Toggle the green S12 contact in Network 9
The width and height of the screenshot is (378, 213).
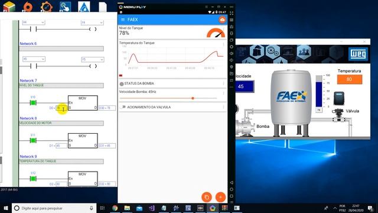click(x=33, y=179)
